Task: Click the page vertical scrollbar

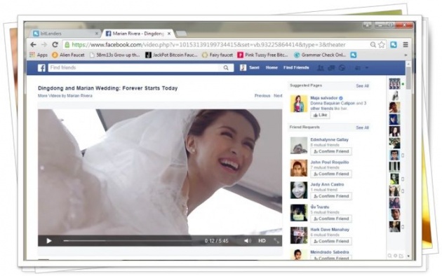Action: point(408,78)
